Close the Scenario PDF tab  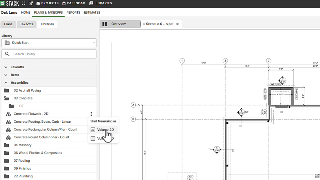pyautogui.click(x=177, y=24)
